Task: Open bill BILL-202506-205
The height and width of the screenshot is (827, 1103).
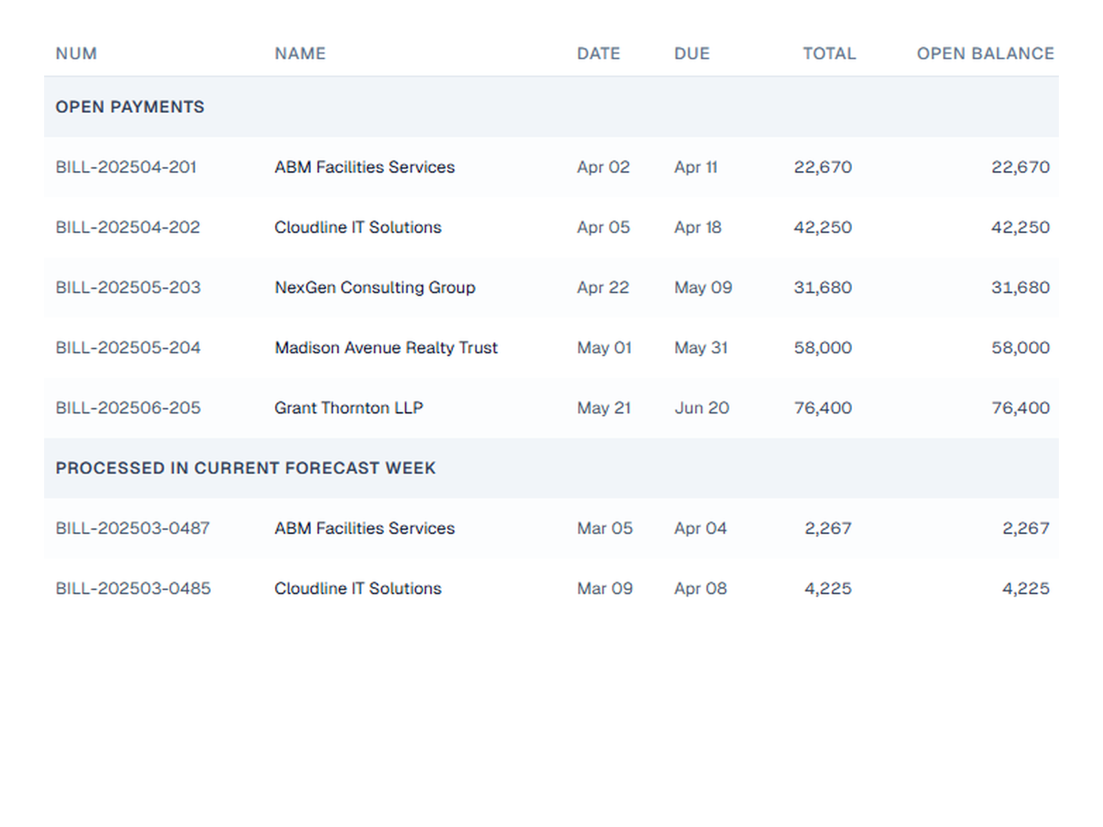Action: click(128, 408)
